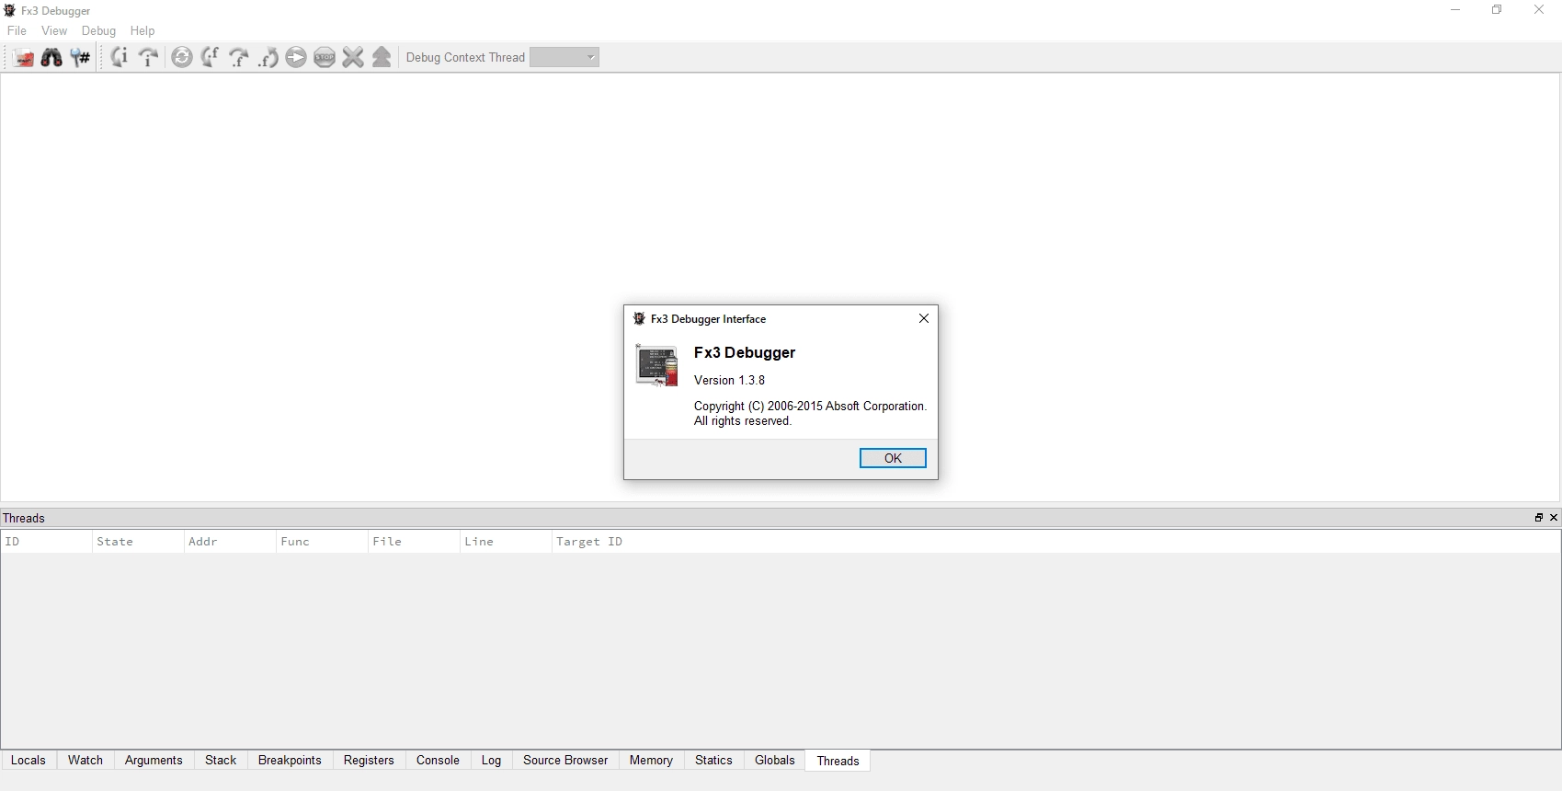
Task: Switch to the Locals tab
Action: [x=29, y=761]
